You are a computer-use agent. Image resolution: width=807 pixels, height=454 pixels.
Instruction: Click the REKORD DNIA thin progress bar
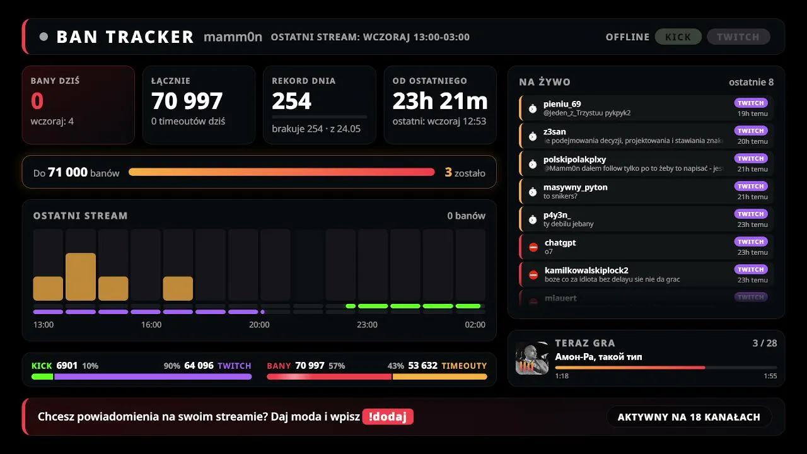[319, 117]
